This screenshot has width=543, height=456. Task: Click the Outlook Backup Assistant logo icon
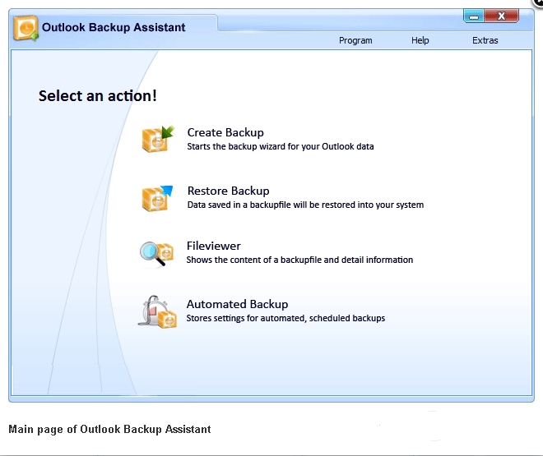pyautogui.click(x=26, y=28)
